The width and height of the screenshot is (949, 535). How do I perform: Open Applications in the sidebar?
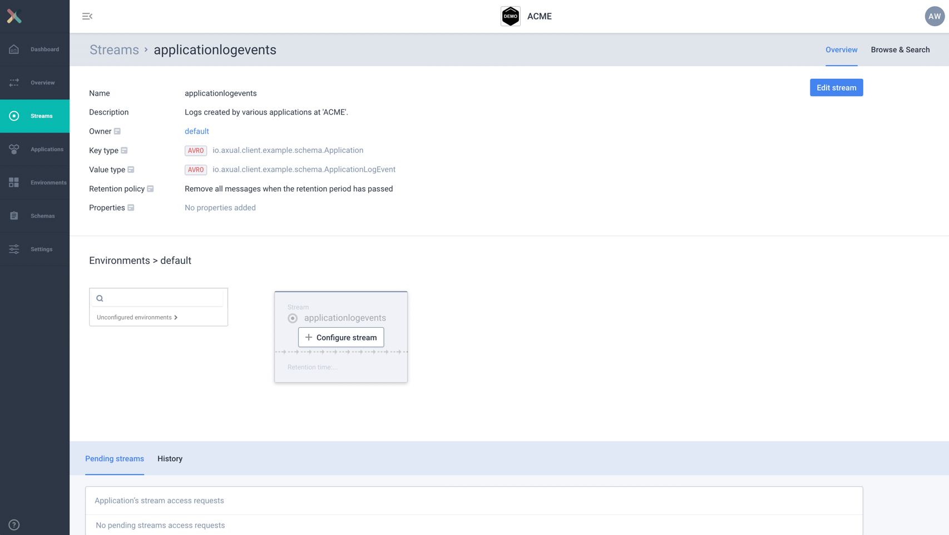[x=47, y=149]
